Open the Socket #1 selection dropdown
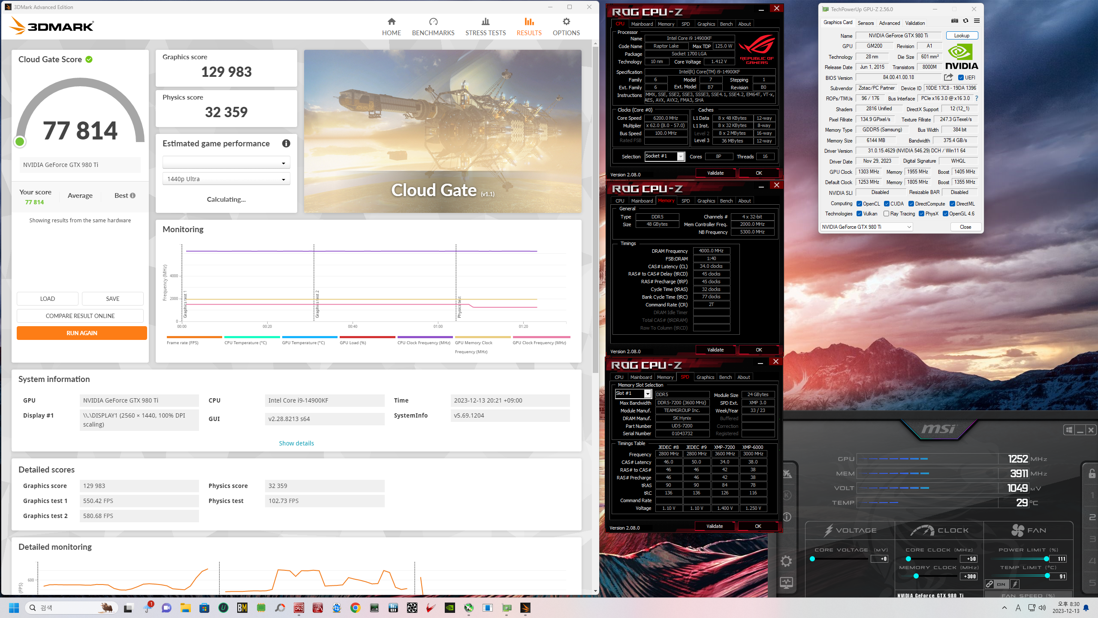This screenshot has width=1098, height=618. pos(664,156)
